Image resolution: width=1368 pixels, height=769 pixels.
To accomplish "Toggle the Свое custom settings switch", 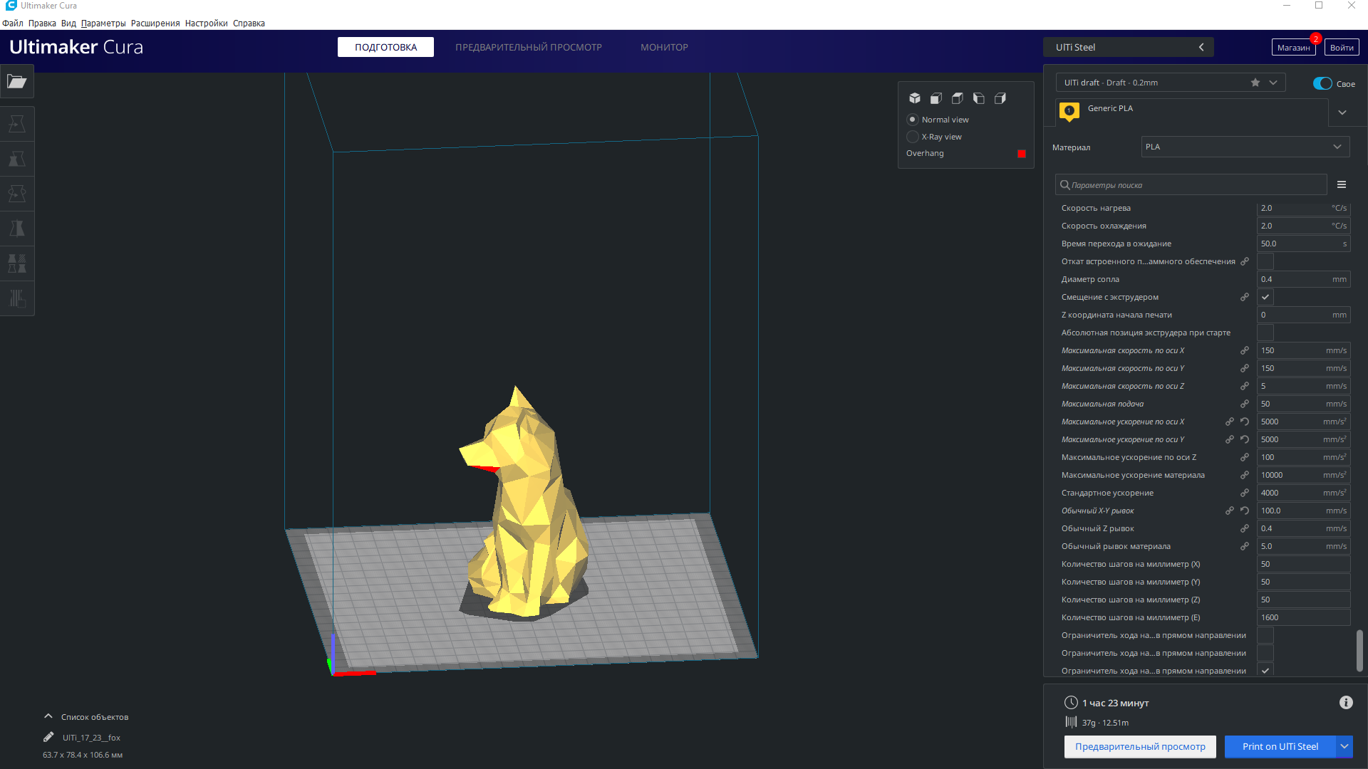I will coord(1322,83).
